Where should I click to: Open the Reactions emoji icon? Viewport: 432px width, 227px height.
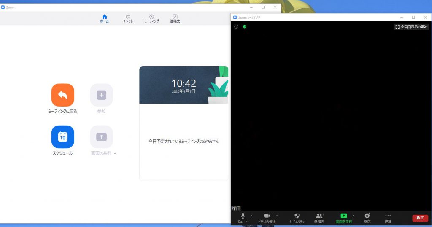click(367, 216)
